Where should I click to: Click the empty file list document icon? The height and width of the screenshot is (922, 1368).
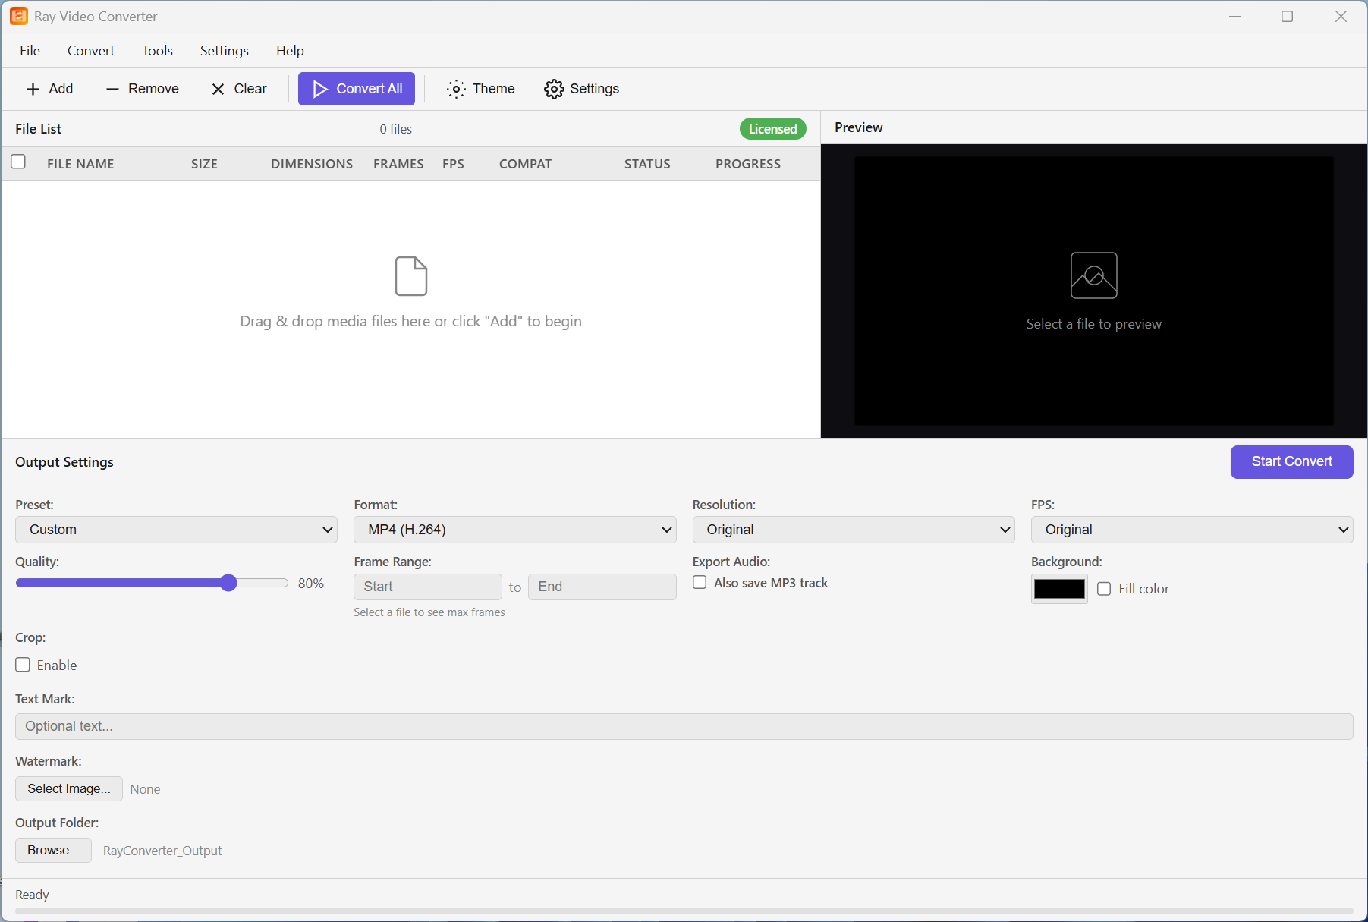click(x=411, y=276)
